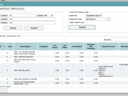The height and width of the screenshot is (96, 128).
Task: Click the first search criteria text field
Action: pos(24,16)
